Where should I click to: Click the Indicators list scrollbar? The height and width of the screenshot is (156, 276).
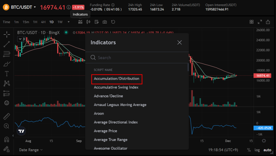pos(188,67)
